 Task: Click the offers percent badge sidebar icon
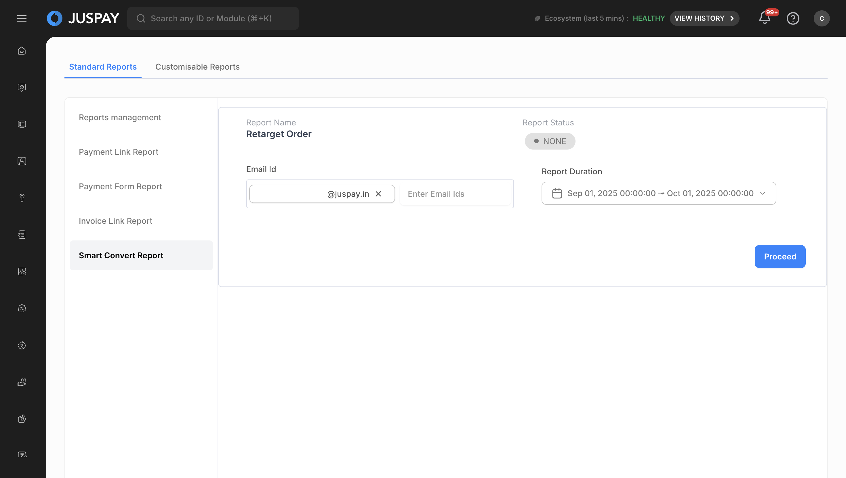pyautogui.click(x=22, y=308)
